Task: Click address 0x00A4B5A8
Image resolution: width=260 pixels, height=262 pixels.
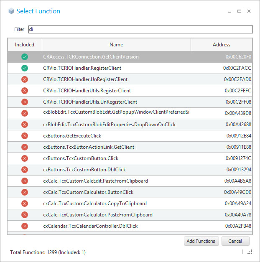Action: coord(238,181)
